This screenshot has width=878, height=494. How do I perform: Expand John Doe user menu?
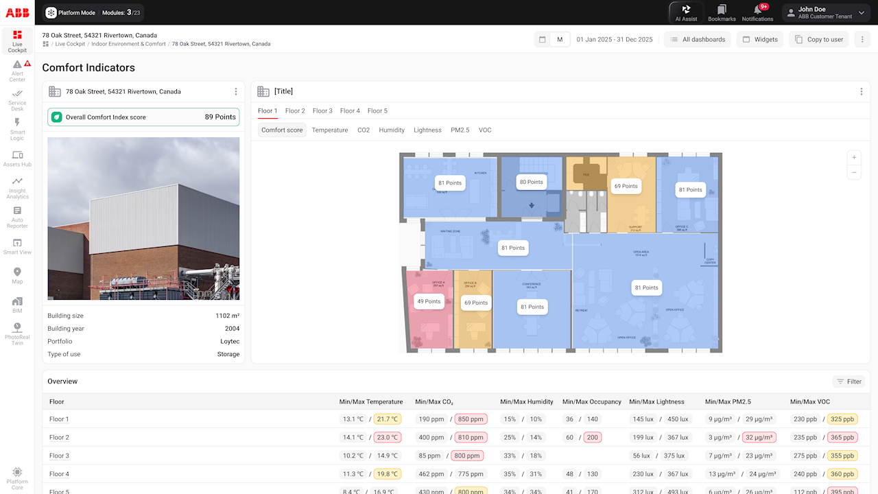tap(827, 12)
